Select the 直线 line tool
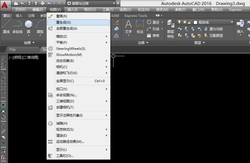 (x=6, y=27)
